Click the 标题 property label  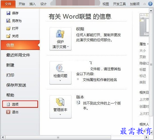(143, 70)
